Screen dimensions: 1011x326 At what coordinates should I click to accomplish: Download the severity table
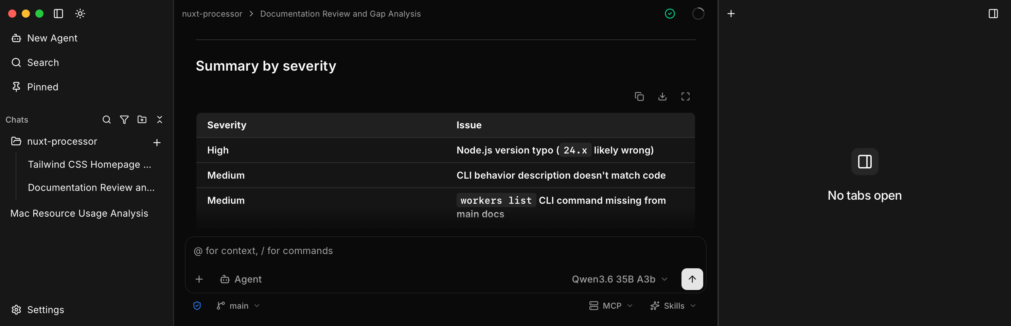point(662,96)
